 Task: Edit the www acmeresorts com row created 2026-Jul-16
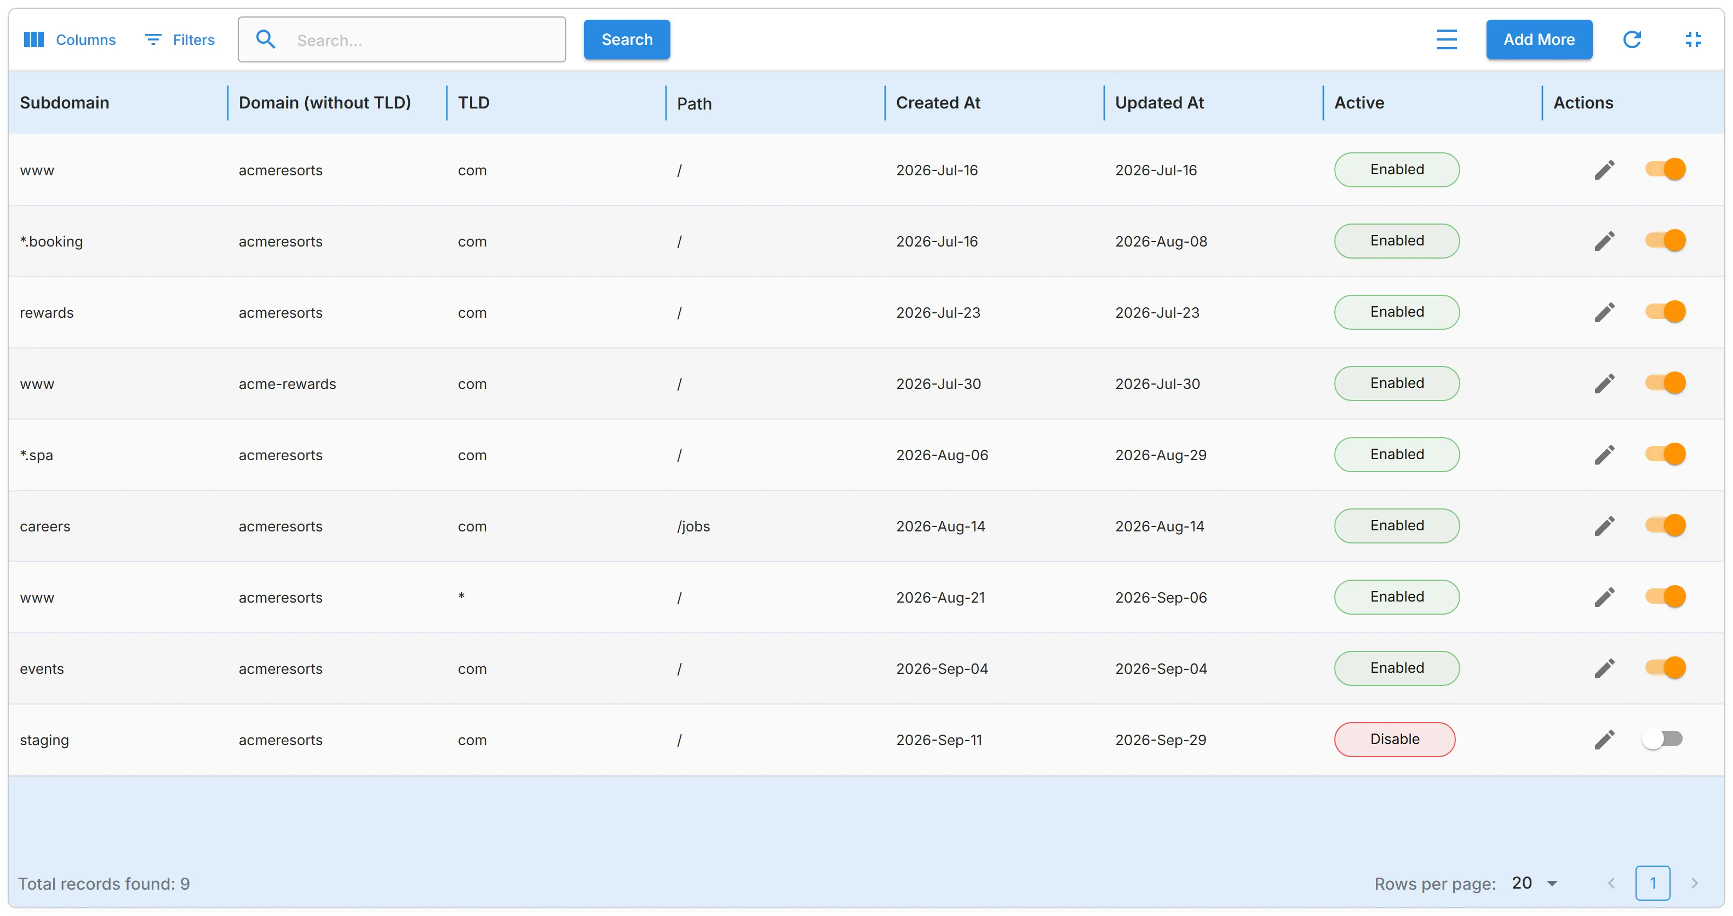click(x=1604, y=170)
